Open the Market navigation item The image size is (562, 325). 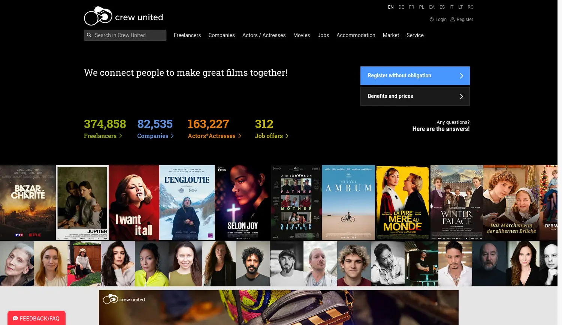tap(391, 35)
